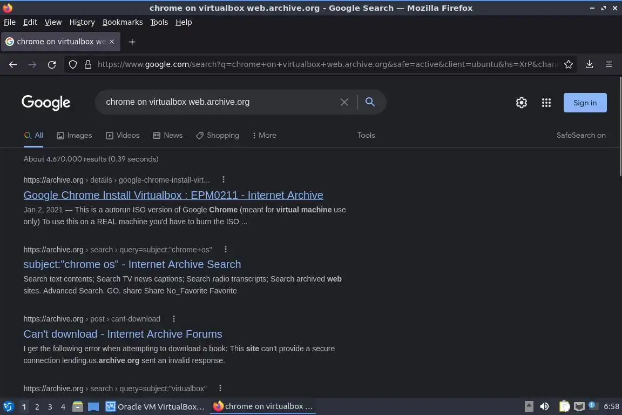Click the forward navigation arrow

click(x=32, y=64)
